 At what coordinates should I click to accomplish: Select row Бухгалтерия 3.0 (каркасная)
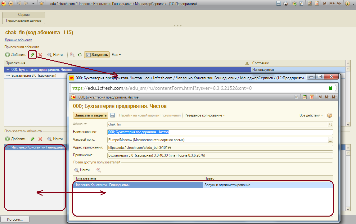coord(34,75)
